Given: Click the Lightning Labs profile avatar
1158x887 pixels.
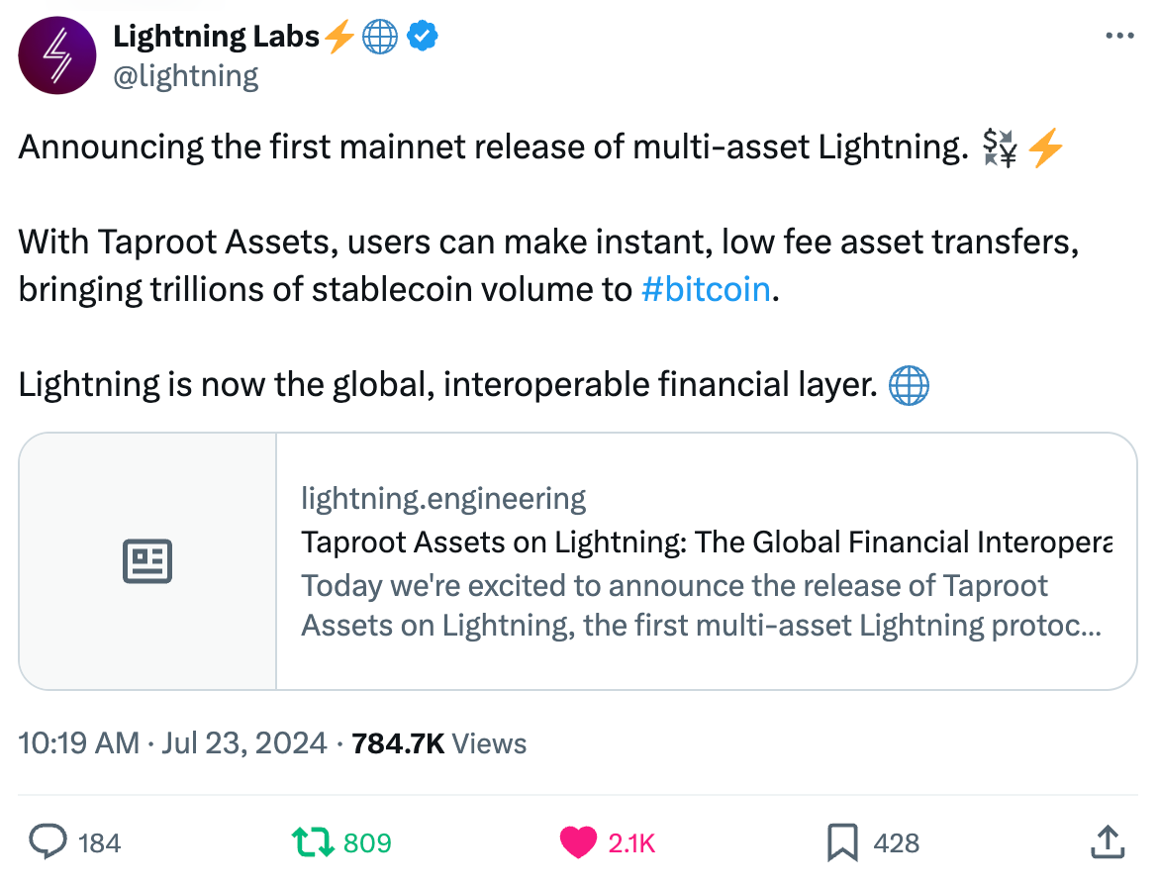Looking at the screenshot, I should (56, 55).
